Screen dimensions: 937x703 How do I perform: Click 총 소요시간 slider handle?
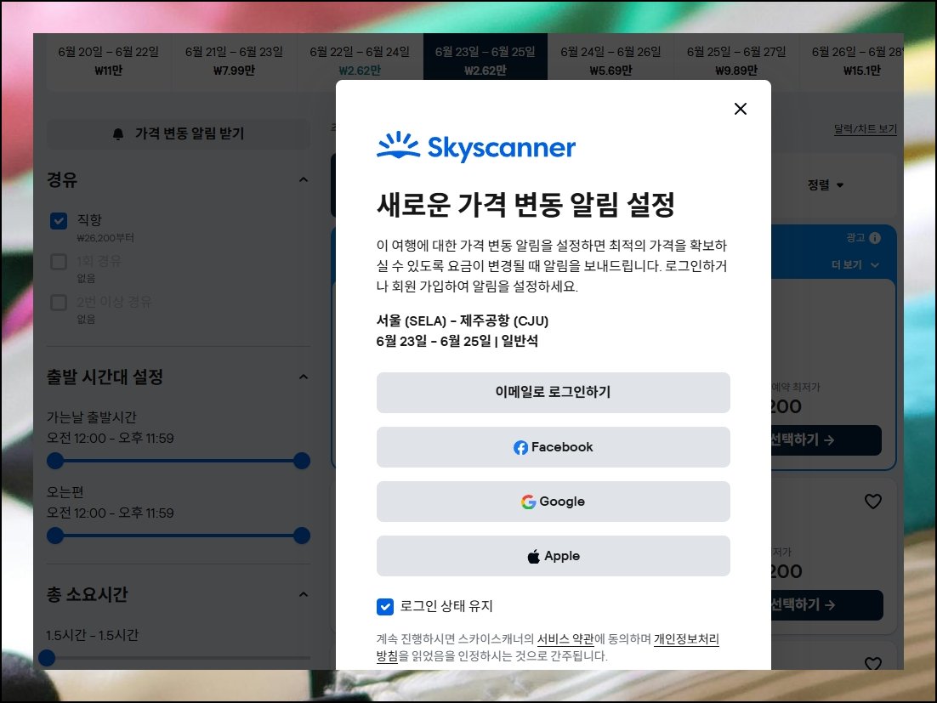pyautogui.click(x=48, y=658)
